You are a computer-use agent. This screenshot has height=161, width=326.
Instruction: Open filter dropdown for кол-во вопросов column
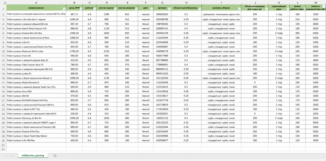(136, 9)
